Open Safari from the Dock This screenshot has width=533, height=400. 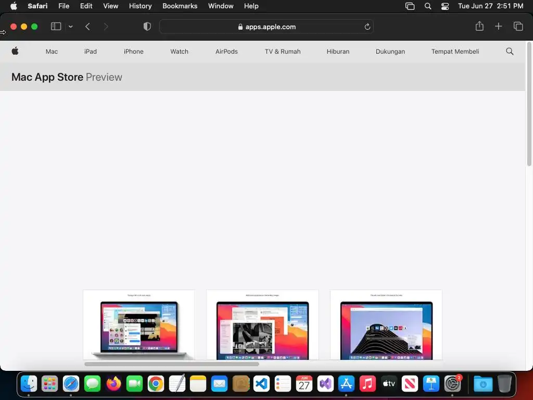71,384
